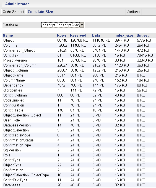Viewport: 156px width, 188px height.
Task: Sort by the Unused column header
Action: 143,35
